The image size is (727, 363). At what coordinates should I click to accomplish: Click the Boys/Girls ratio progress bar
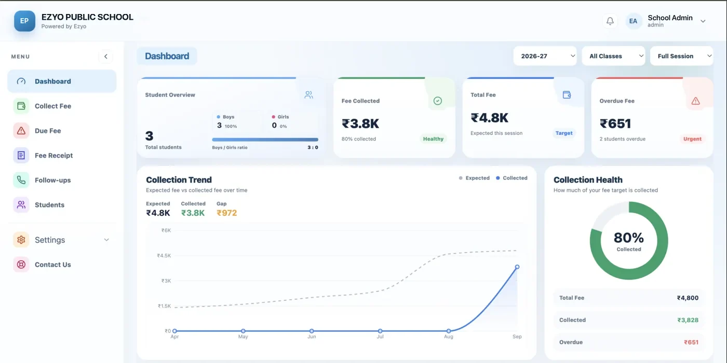[265, 139]
